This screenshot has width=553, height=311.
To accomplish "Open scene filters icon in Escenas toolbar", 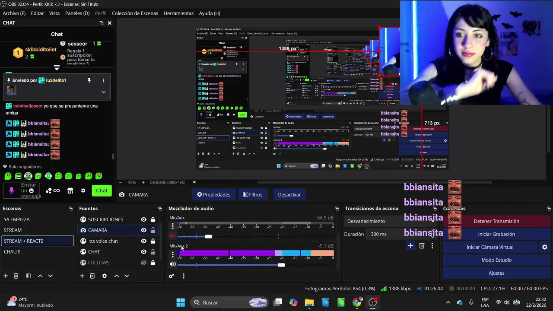I will [x=28, y=276].
